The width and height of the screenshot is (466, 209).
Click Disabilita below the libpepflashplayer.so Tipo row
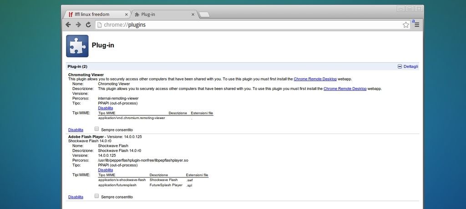[x=105, y=170]
